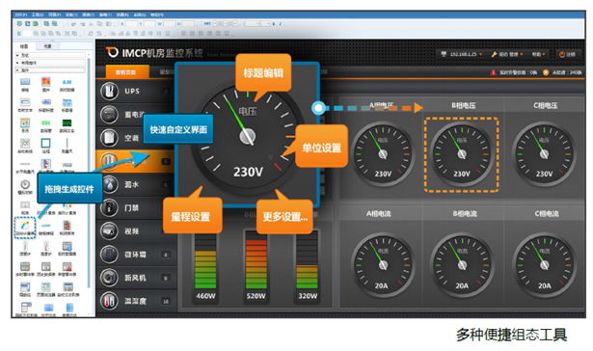593x351 pixels.
Task: Click the 注销 logout button
Action: 567,54
